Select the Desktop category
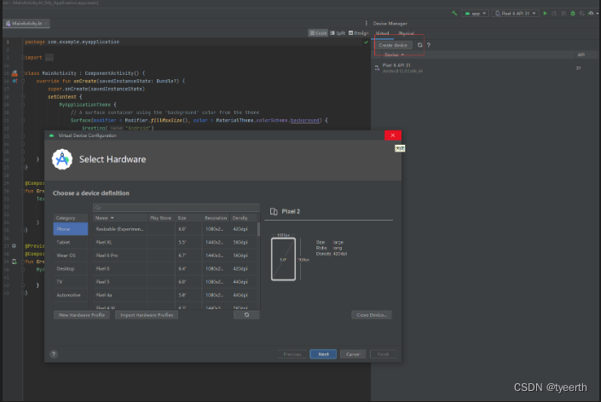Screen dimensions: 601x402 coord(71,268)
